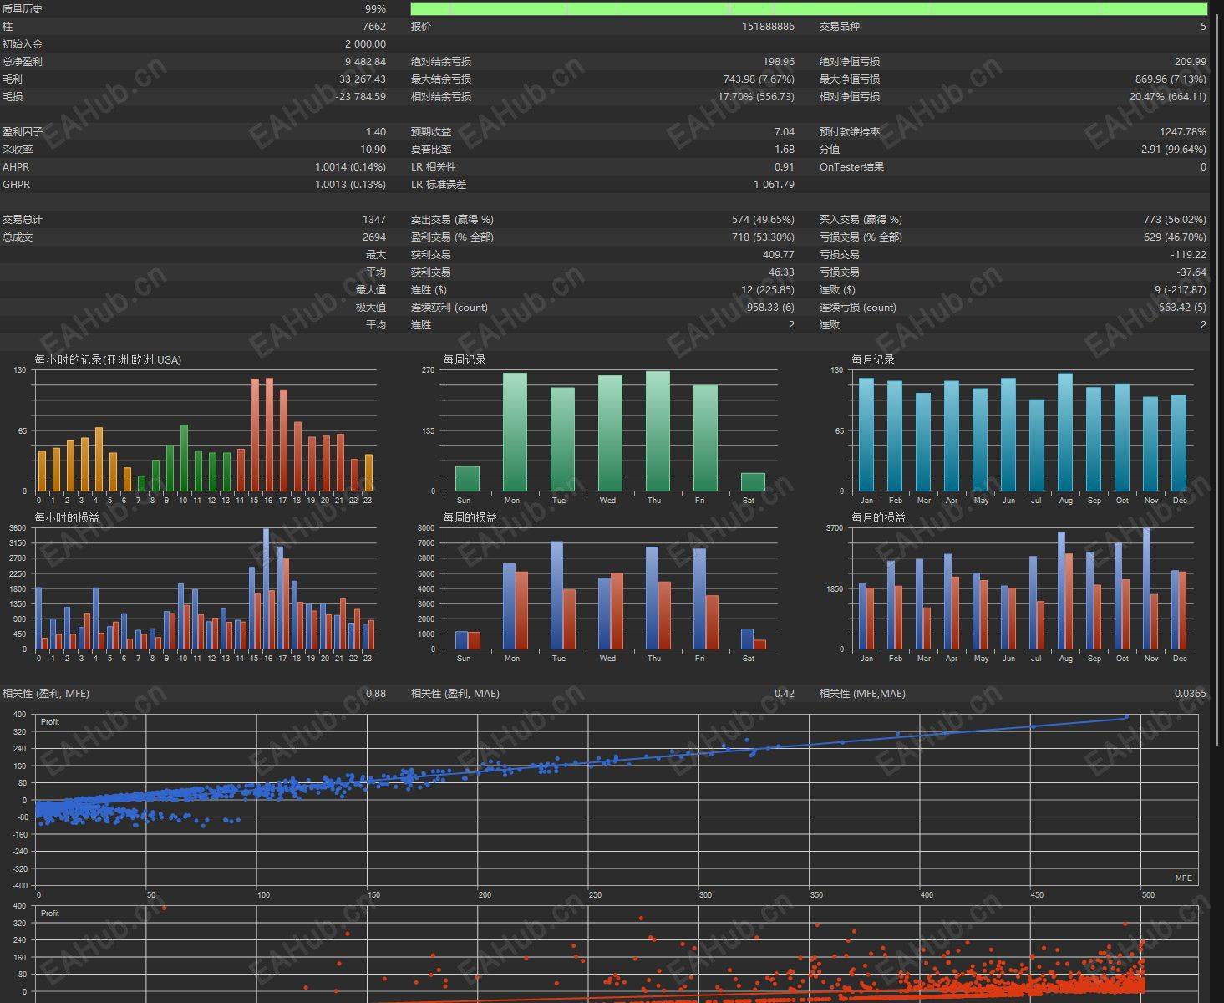Select the 盈利因子 value 1.40
The height and width of the screenshot is (1003, 1224).
[x=375, y=132]
